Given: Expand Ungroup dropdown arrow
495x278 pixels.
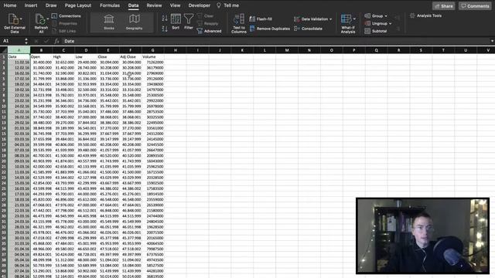Looking at the screenshot, I should (x=390, y=24).
